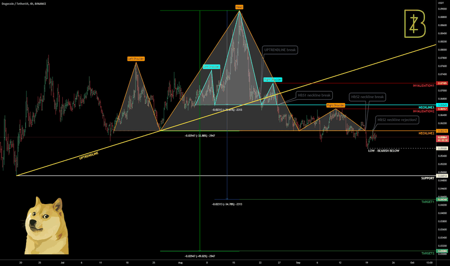Click the "Jul" date on time axis

[63, 263]
